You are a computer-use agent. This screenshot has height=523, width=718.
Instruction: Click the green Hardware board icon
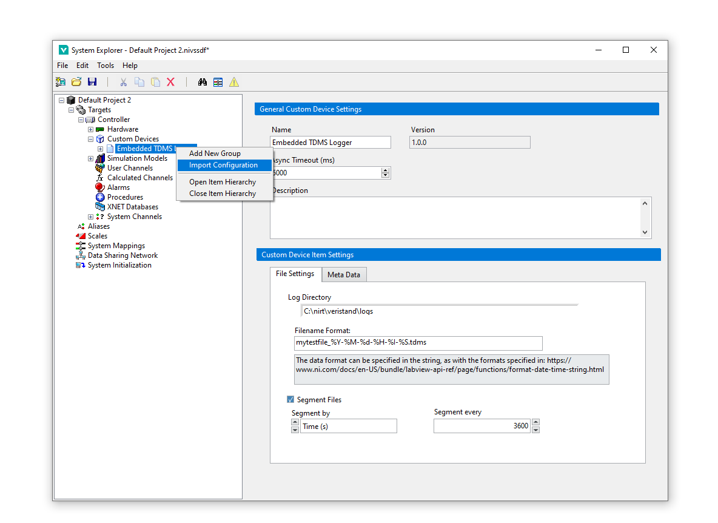100,130
